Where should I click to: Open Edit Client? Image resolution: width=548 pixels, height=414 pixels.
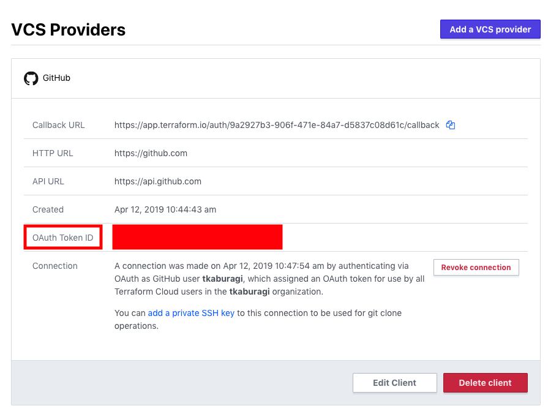pyautogui.click(x=394, y=383)
